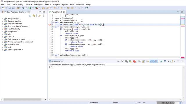Close the problem2 editor tab
Screen dimensions: 186x104
[x=64, y=12]
